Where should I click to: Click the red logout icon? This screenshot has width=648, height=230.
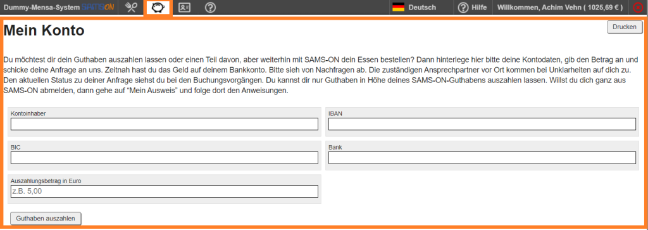(x=638, y=8)
